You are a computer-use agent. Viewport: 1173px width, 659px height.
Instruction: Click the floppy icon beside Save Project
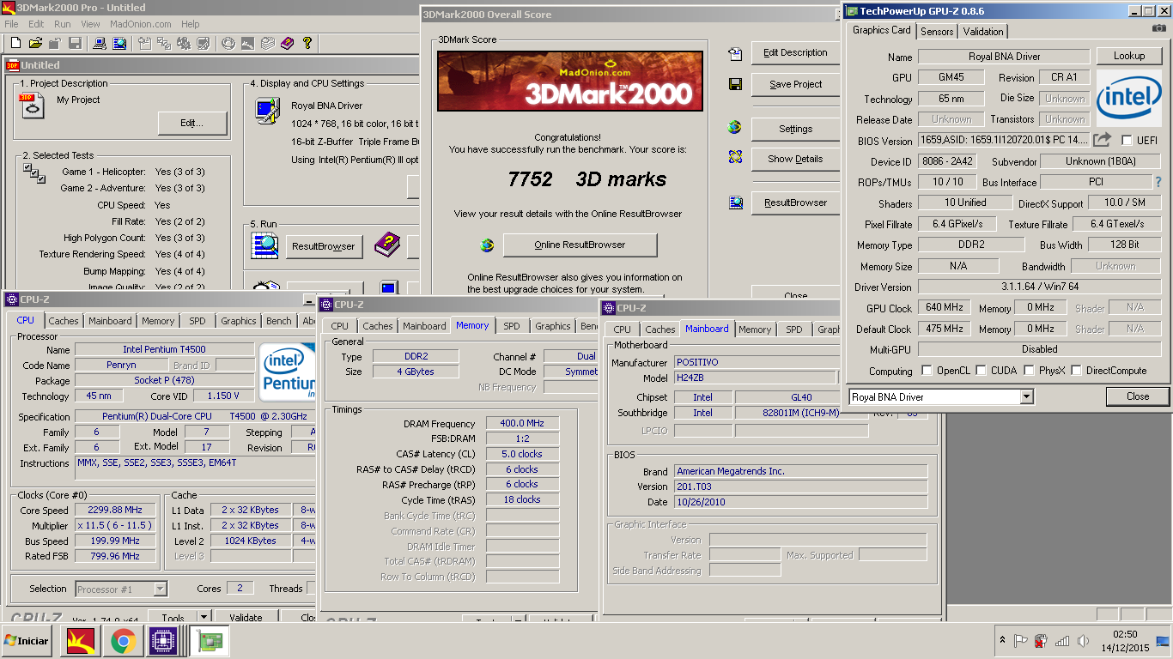735,84
